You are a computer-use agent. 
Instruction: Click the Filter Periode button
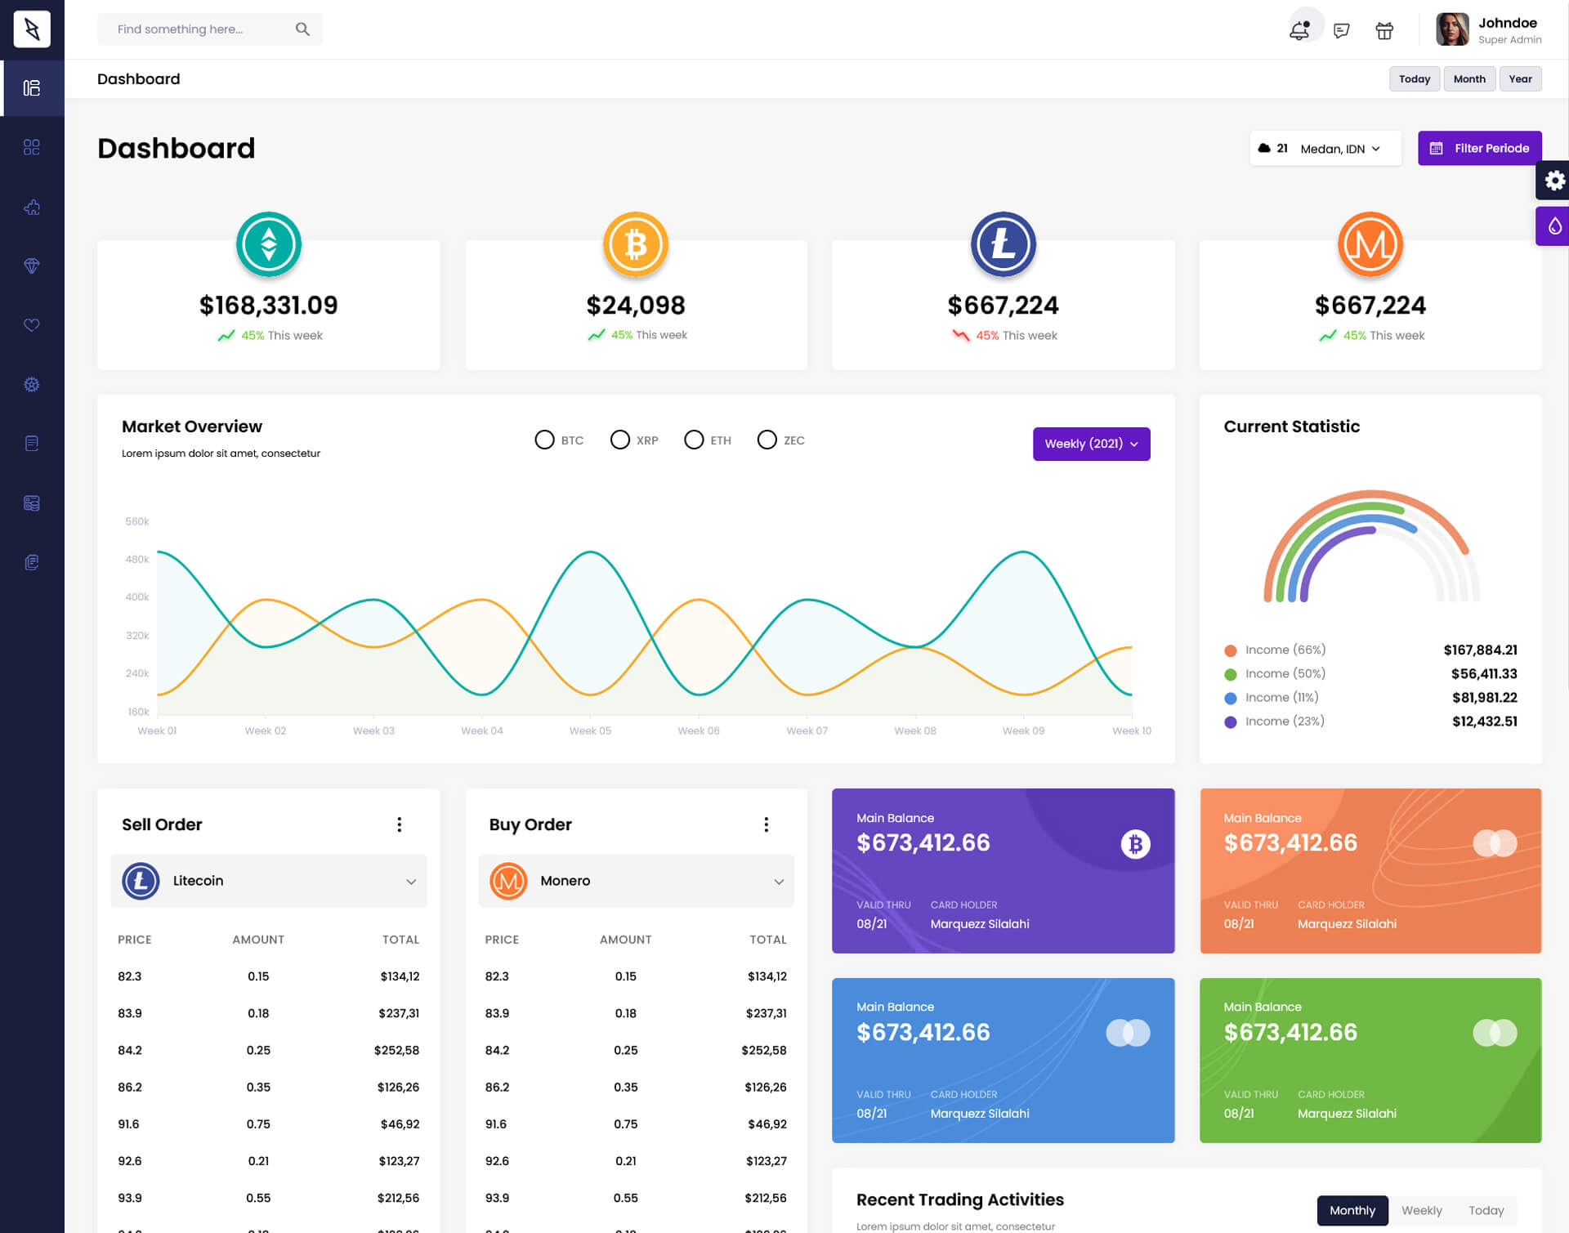point(1479,148)
